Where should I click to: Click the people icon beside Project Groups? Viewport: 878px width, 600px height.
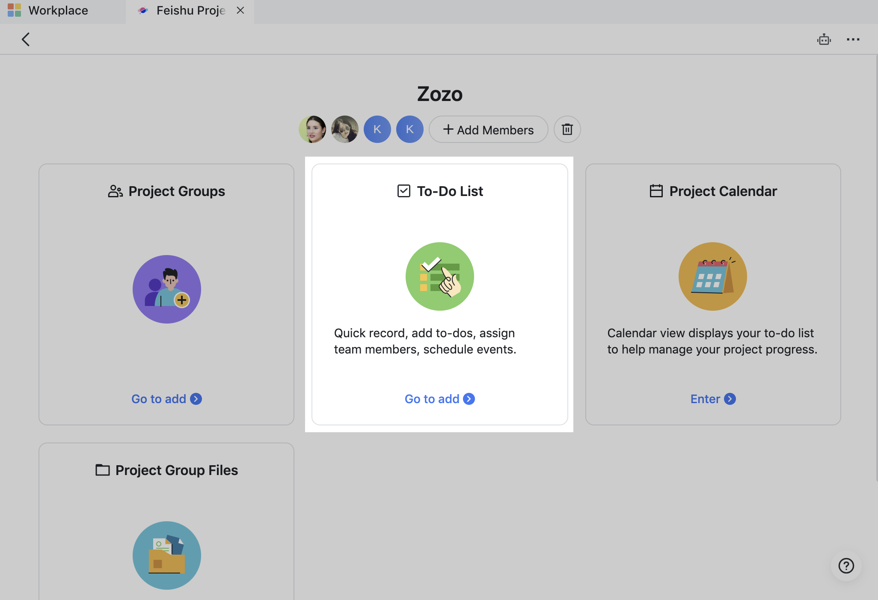tap(116, 191)
